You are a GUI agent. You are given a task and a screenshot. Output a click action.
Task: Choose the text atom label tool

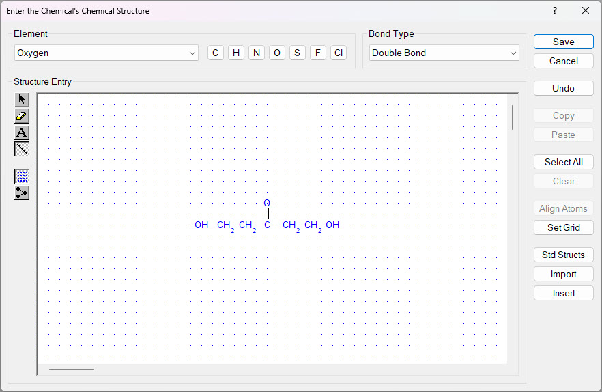pyautogui.click(x=22, y=132)
